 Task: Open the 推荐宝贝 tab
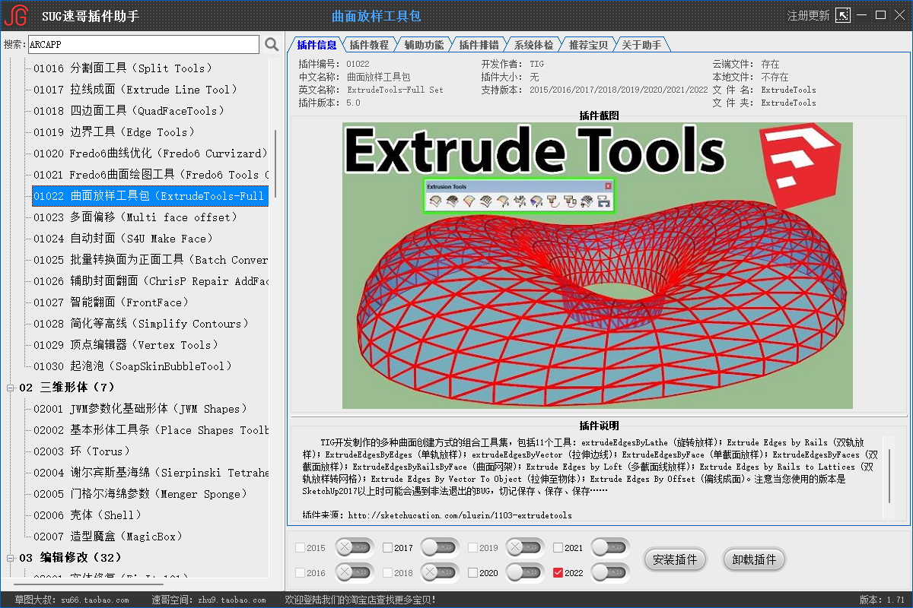[588, 45]
